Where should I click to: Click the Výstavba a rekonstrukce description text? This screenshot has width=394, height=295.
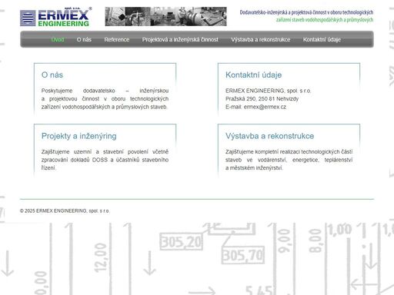pyautogui.click(x=289, y=160)
